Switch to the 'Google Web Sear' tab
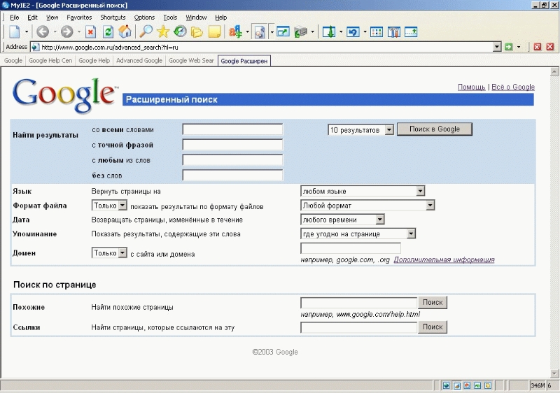This screenshot has width=560, height=393. pyautogui.click(x=191, y=61)
